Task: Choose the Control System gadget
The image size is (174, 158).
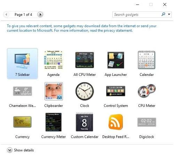Action: (116, 91)
